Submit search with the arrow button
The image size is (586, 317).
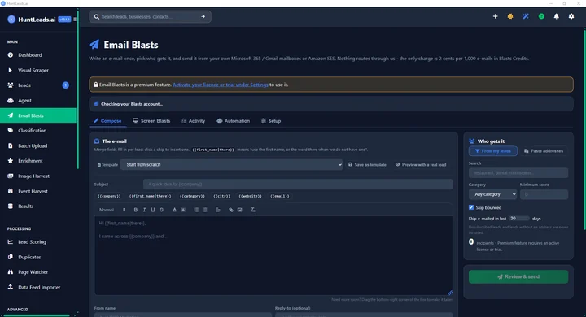click(x=203, y=17)
